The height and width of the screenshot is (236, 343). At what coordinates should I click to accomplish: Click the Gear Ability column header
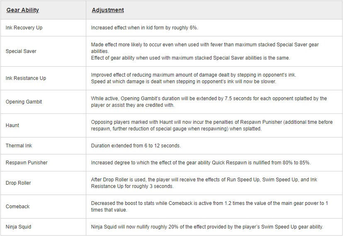point(23,10)
